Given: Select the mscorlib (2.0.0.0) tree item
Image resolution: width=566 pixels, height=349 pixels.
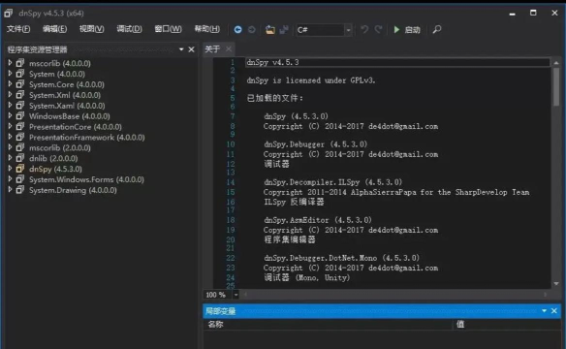Looking at the screenshot, I should [x=60, y=148].
